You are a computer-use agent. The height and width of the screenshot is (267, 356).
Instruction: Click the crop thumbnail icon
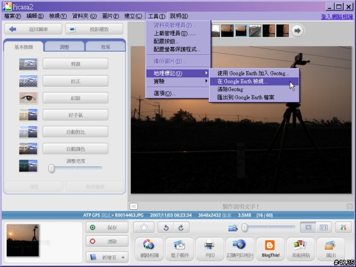click(28, 64)
